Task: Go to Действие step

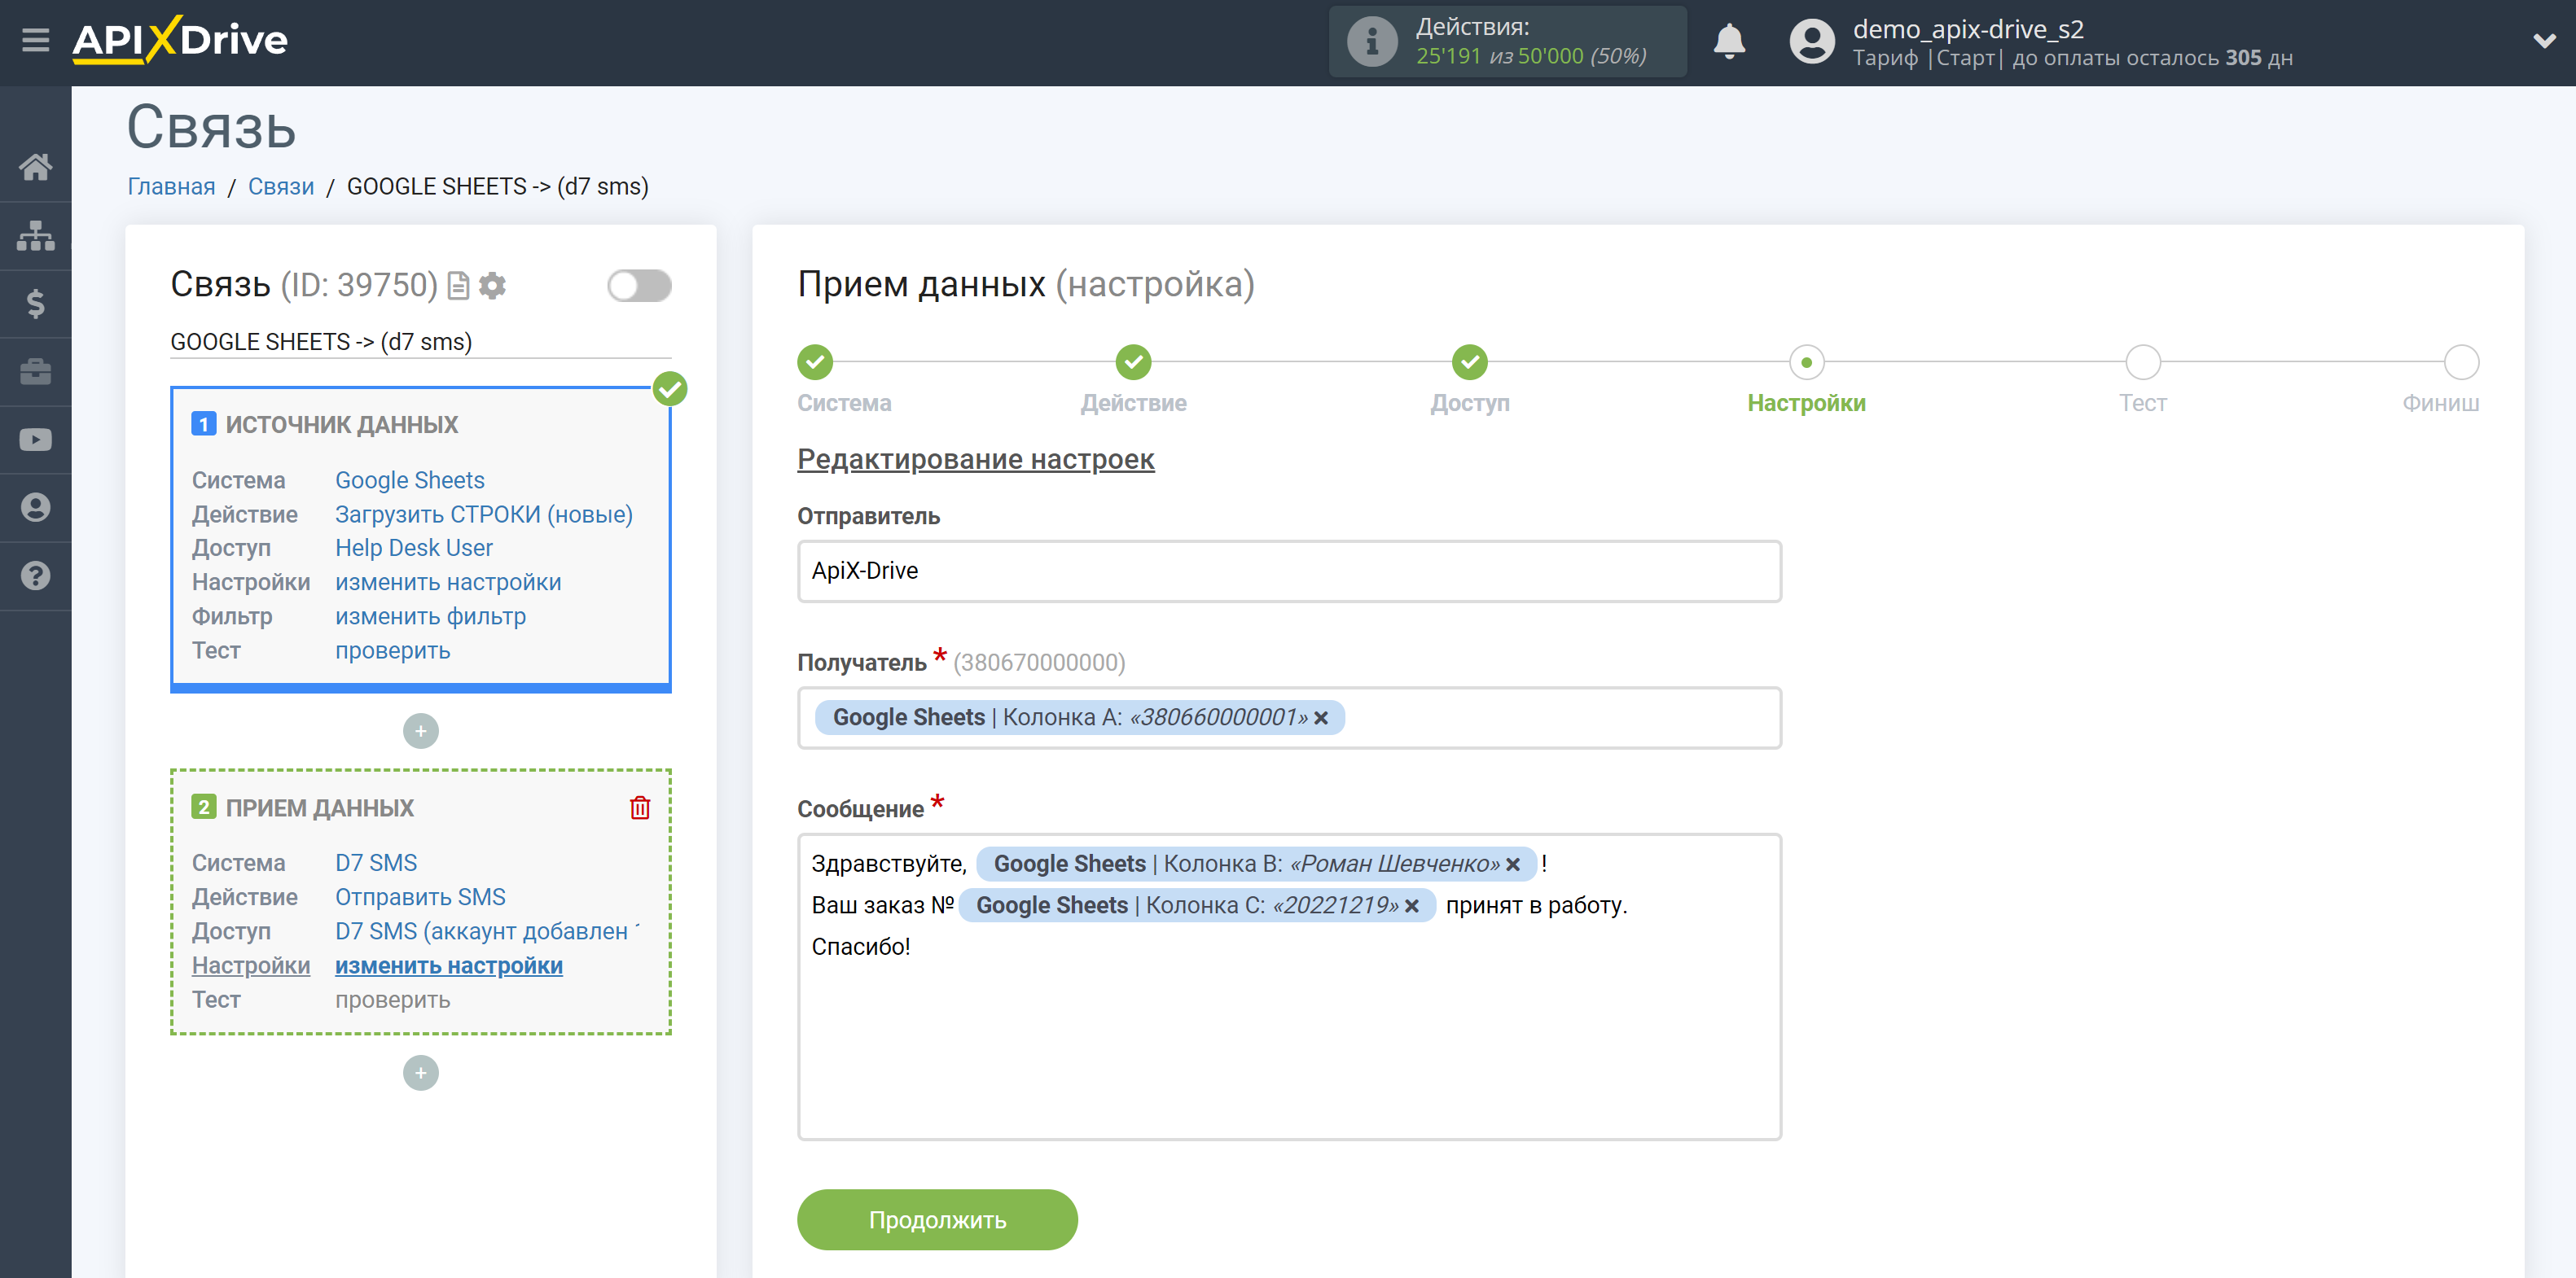Action: tap(1133, 361)
